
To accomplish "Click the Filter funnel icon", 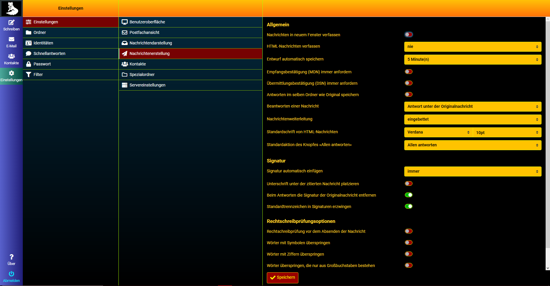I will 29,74.
